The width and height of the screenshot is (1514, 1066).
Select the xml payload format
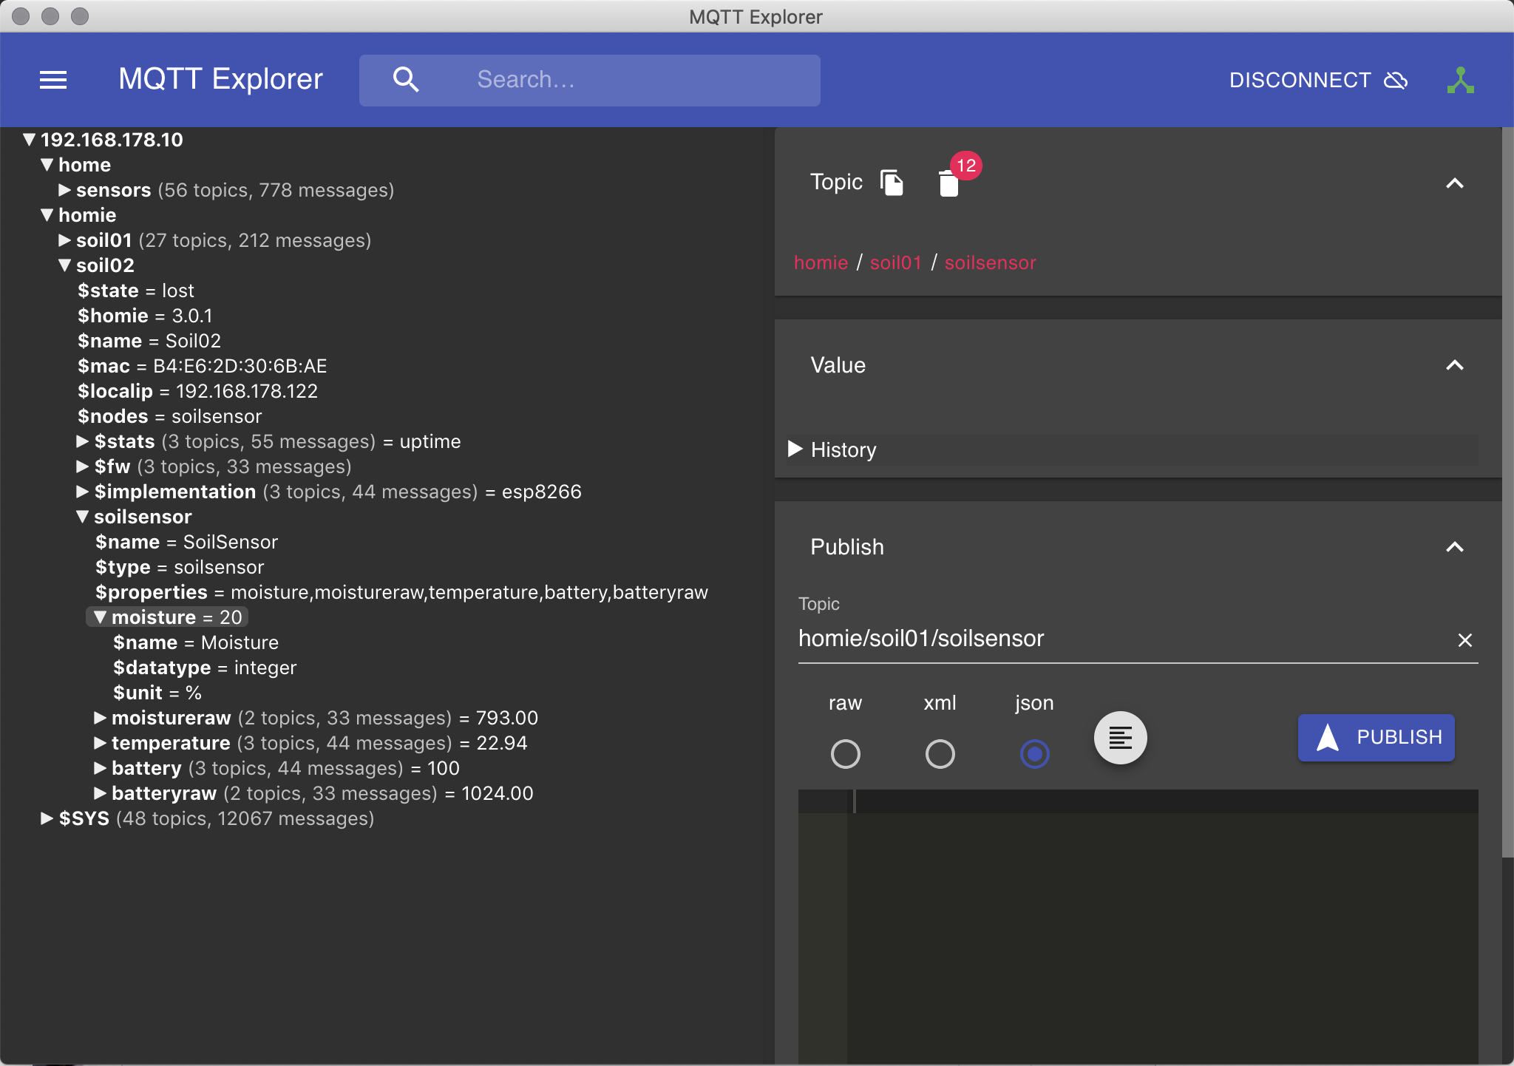point(940,754)
